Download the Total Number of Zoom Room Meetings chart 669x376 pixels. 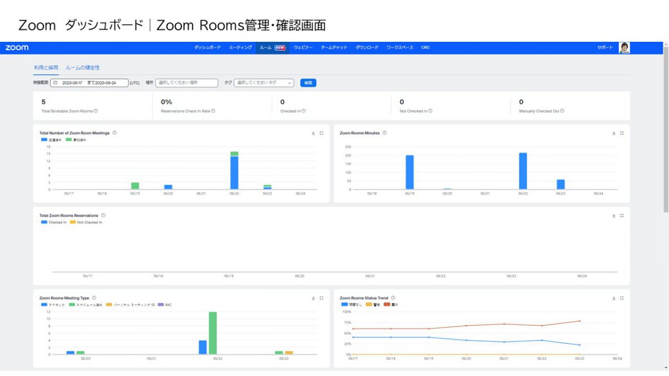313,133
